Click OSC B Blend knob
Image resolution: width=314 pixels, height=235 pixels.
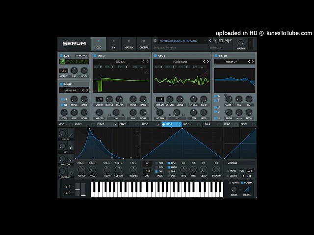tap(180, 99)
